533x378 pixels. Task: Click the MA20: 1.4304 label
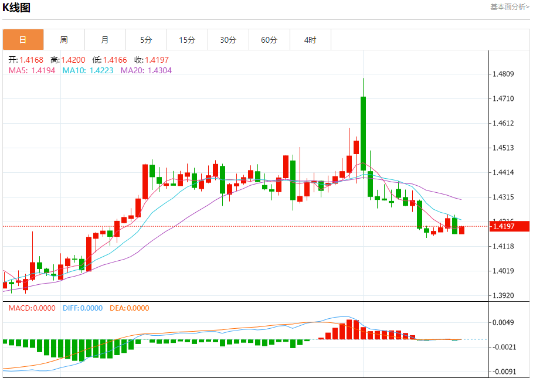[x=146, y=71]
